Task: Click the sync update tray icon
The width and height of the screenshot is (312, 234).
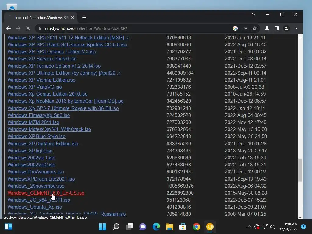Action: click(257, 227)
